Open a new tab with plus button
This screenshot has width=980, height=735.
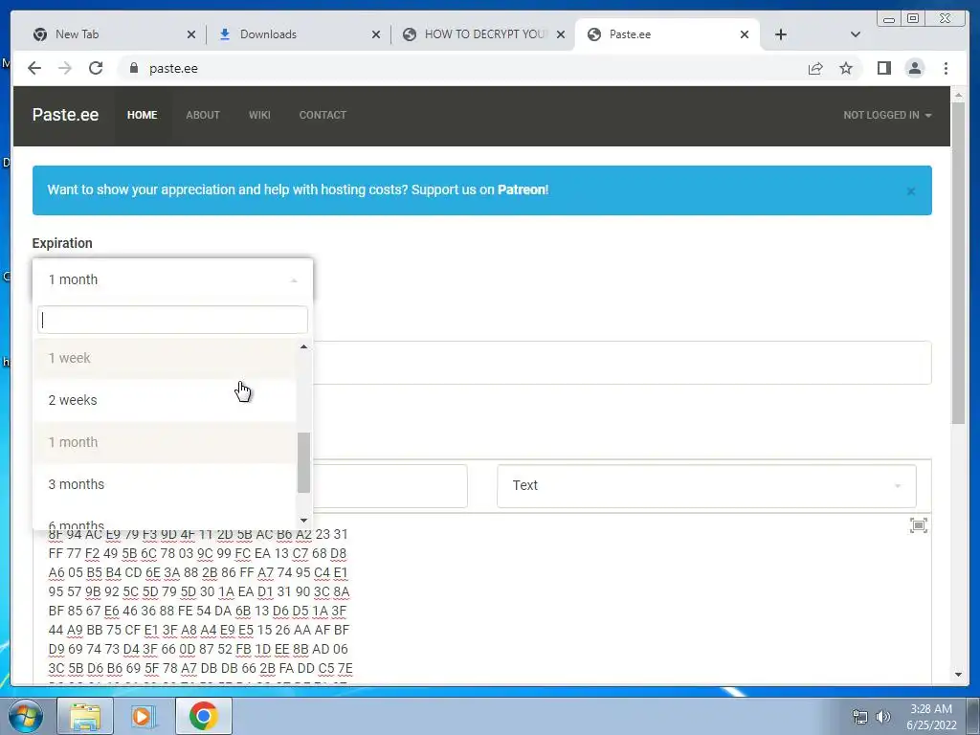point(781,34)
